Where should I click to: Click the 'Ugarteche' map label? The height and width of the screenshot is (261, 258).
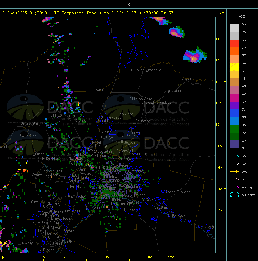tap(77, 197)
